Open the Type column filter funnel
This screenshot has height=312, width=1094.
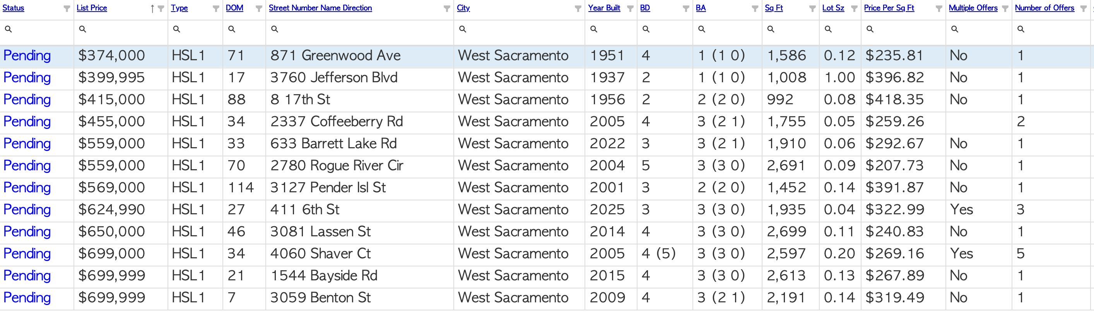(x=216, y=8)
